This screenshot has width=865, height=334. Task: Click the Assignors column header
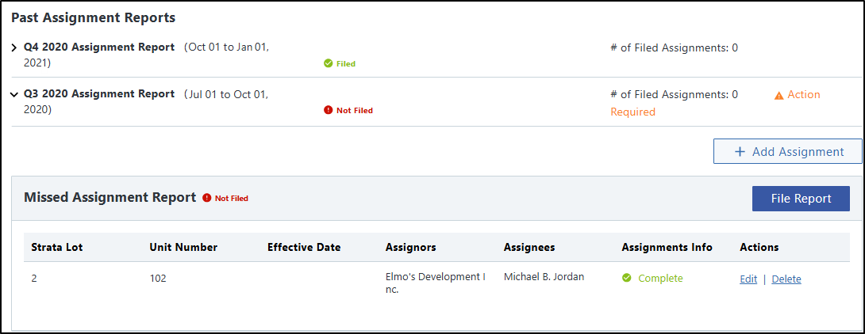(x=410, y=248)
